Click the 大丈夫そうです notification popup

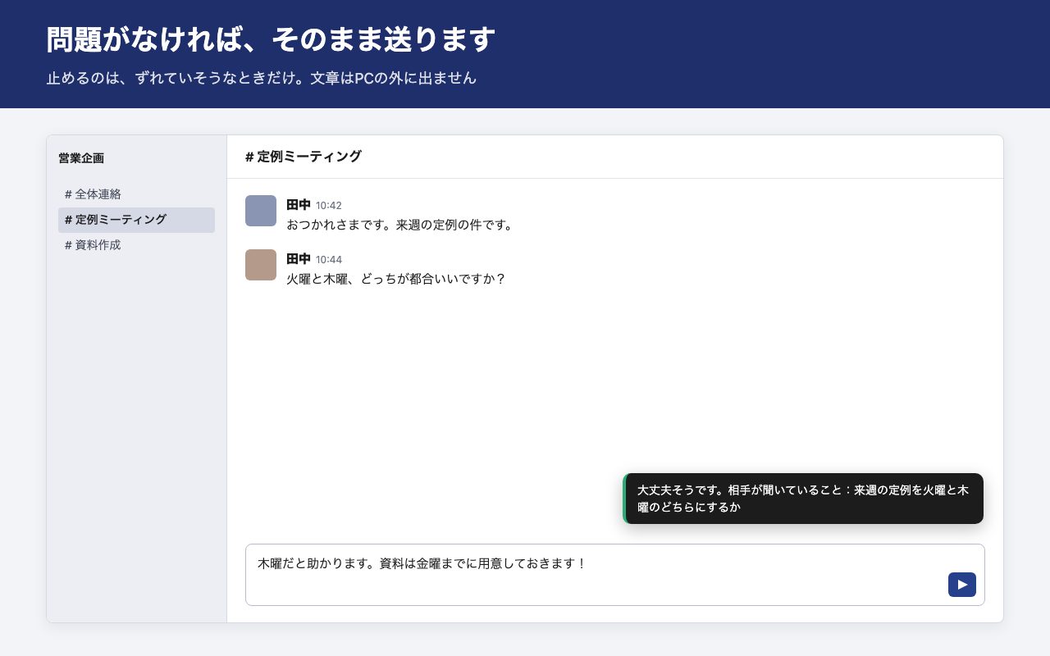803,499
